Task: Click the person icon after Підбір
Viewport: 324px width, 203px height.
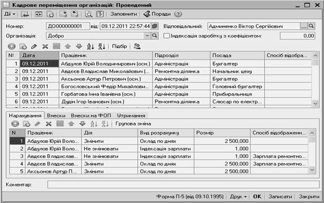Action: click(x=137, y=46)
